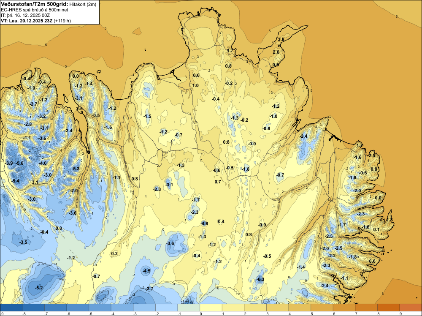Select the temperature value -5.6
Screen dimensions: 422x316
point(20,163)
